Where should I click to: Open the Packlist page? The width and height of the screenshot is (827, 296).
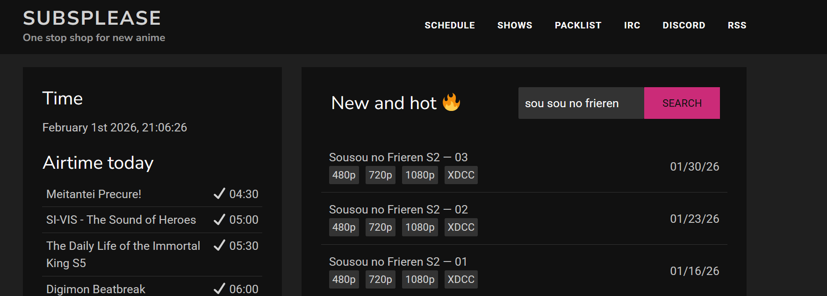[x=578, y=25]
